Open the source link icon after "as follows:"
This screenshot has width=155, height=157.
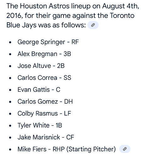point(93,25)
